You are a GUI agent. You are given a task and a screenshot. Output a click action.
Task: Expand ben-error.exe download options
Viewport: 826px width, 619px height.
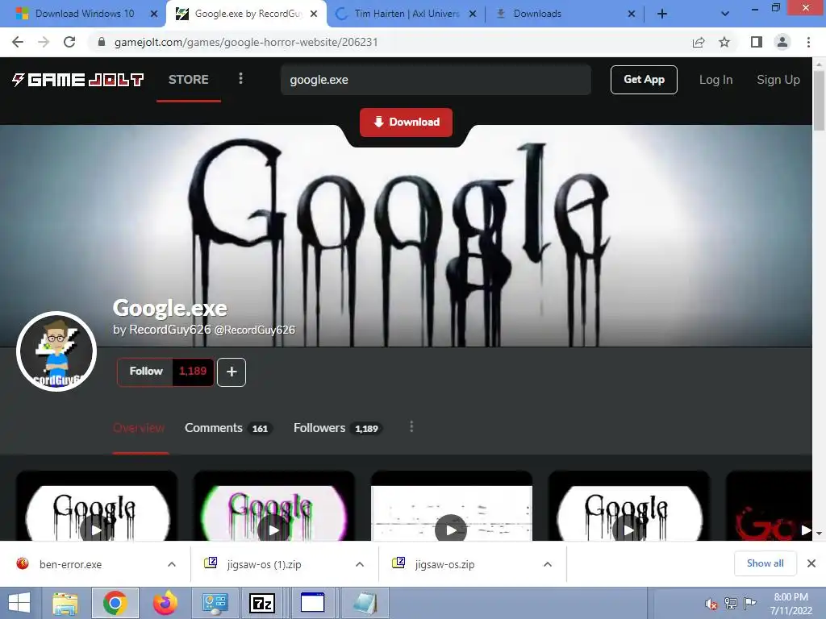point(172,564)
